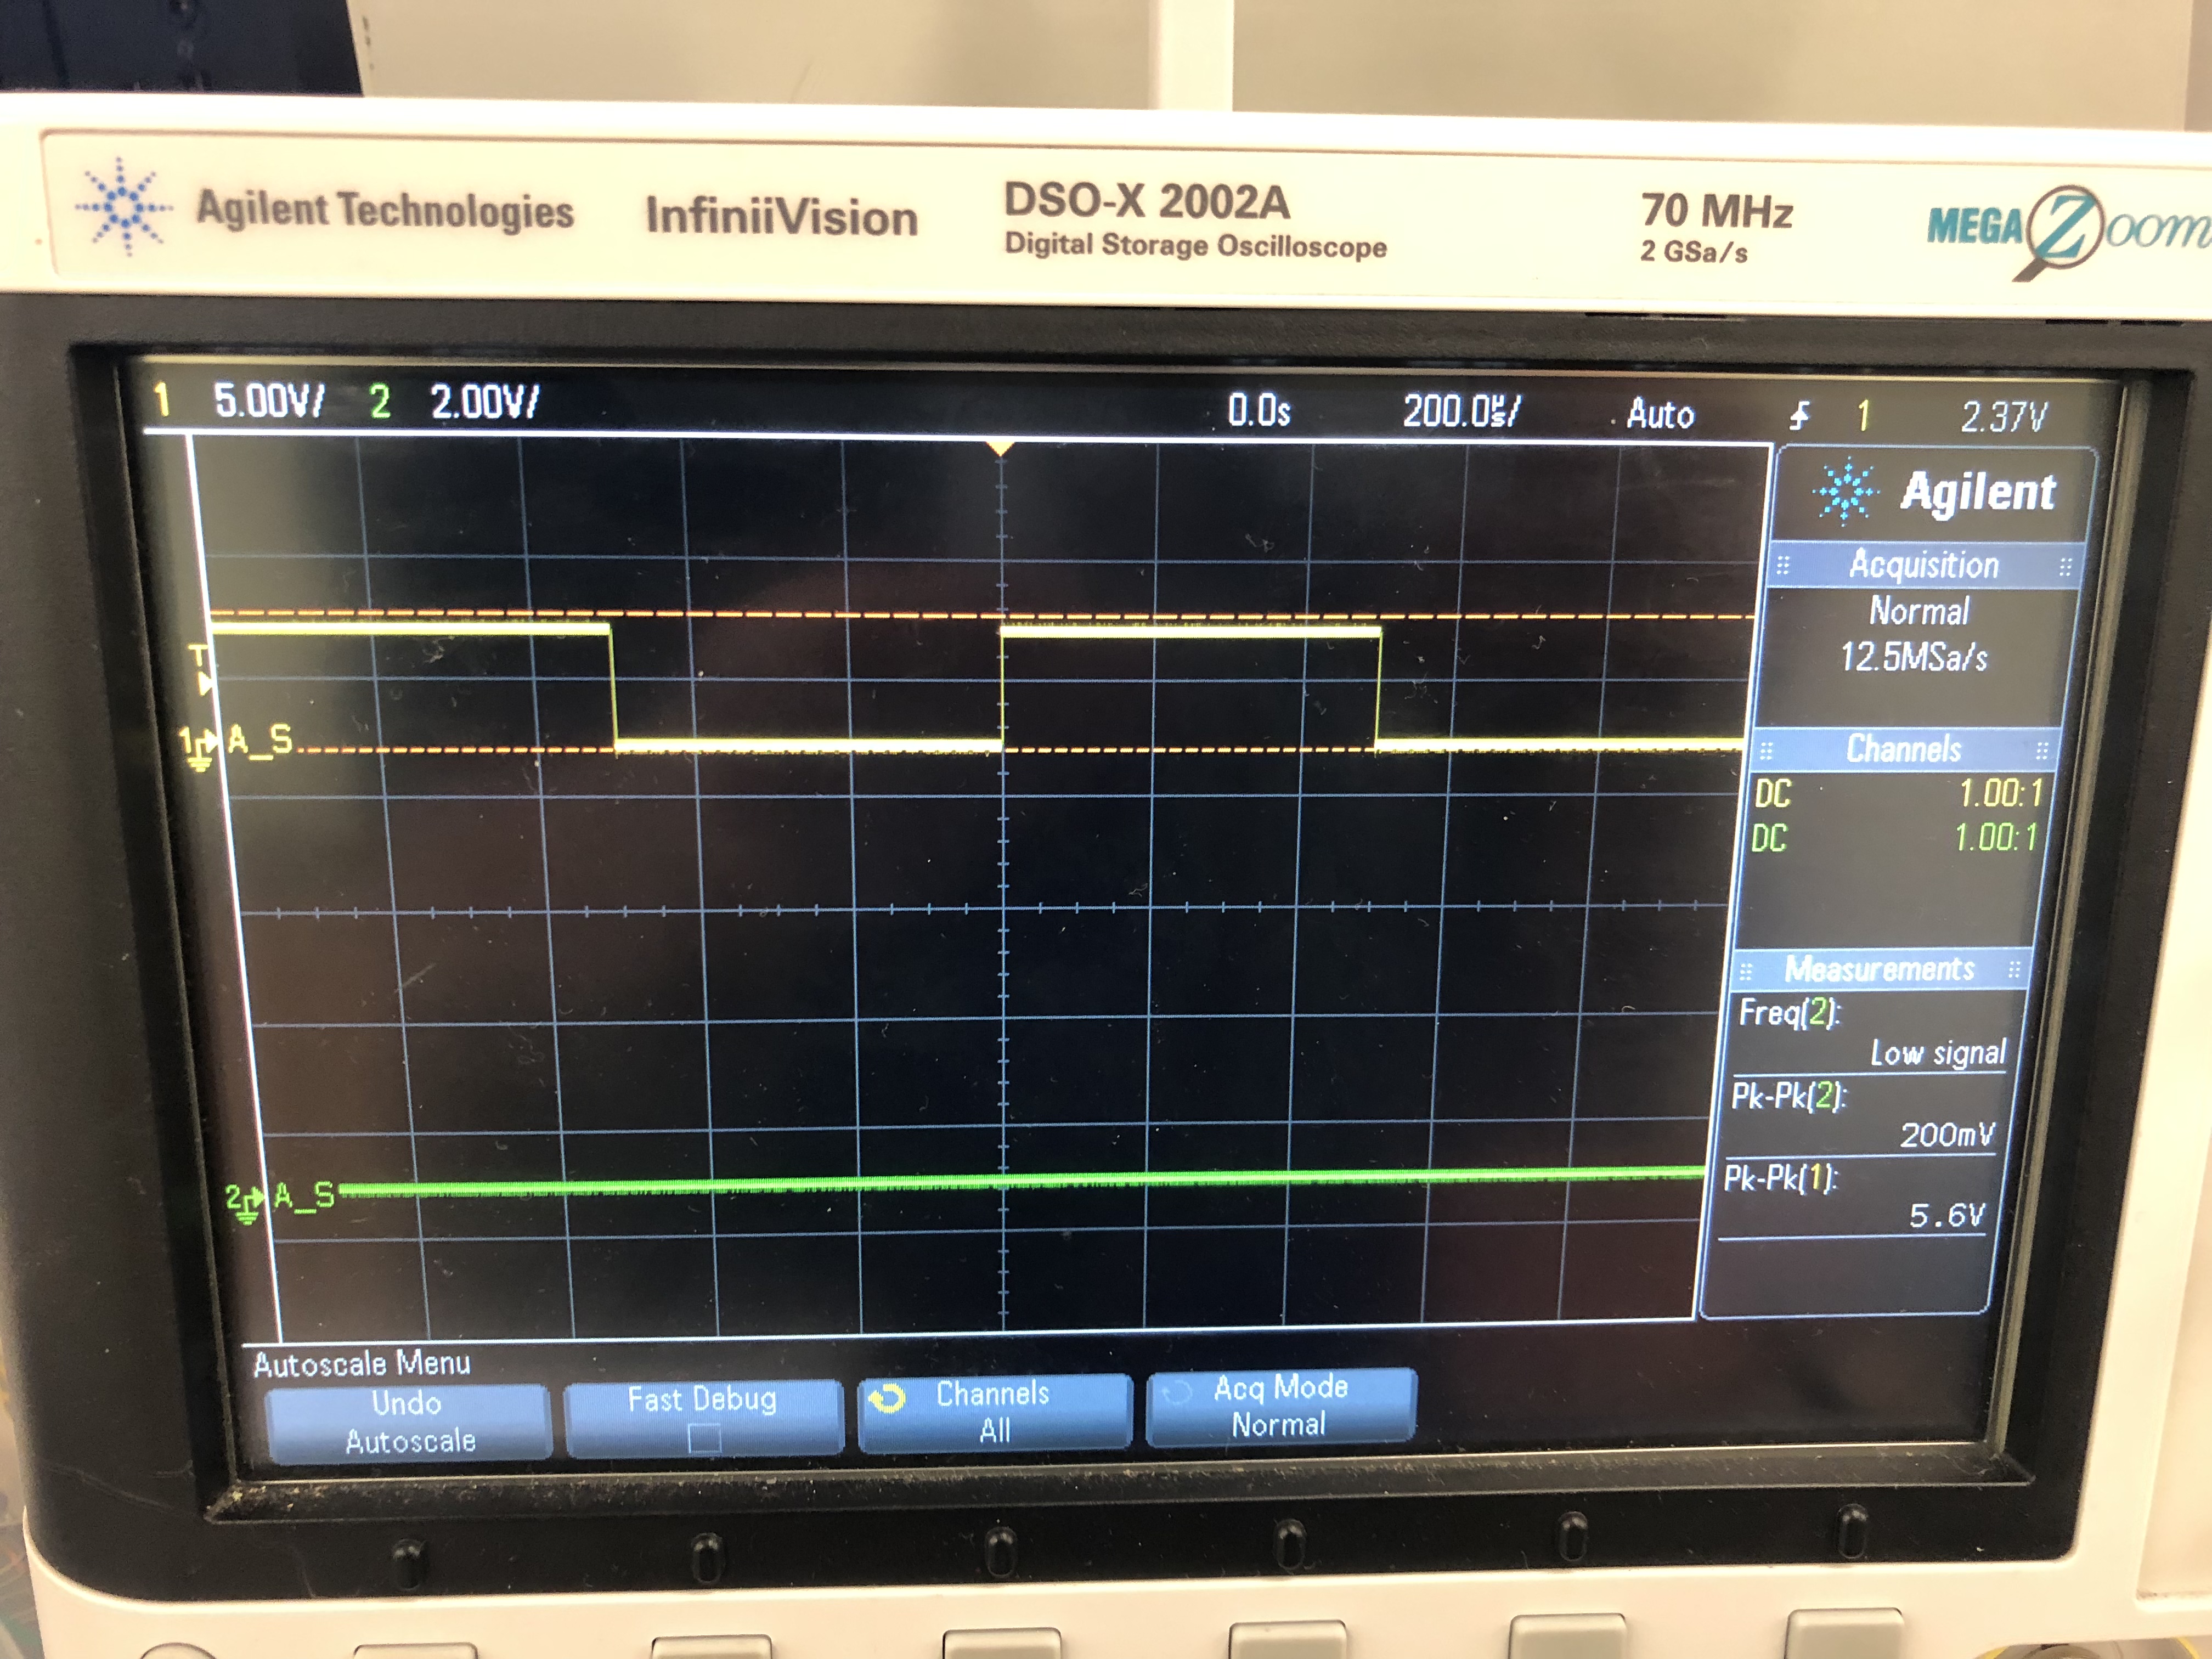The width and height of the screenshot is (2212, 1659).
Task: Click the orange trigger time reference triangle
Action: [1000, 449]
